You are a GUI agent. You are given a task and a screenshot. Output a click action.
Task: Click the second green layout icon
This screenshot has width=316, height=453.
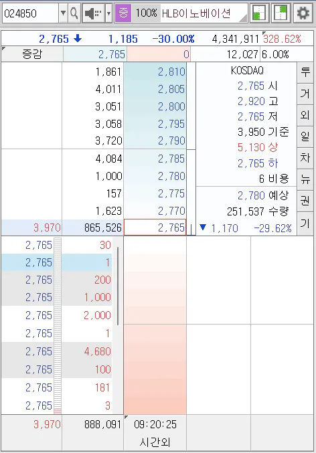[281, 13]
